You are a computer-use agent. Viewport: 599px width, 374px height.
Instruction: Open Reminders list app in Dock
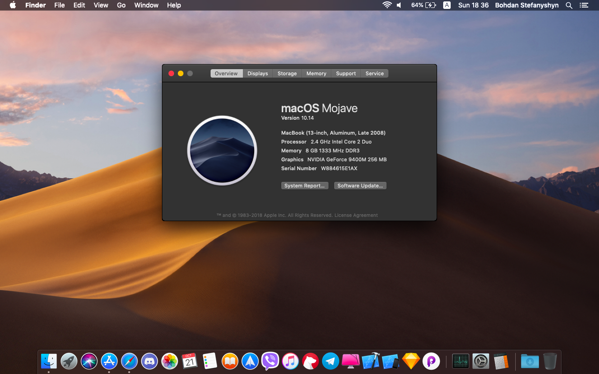pyautogui.click(x=210, y=361)
